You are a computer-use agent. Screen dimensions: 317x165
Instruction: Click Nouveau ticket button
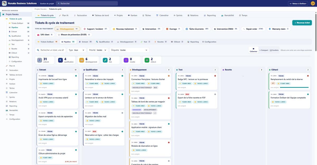pyautogui.click(x=302, y=23)
